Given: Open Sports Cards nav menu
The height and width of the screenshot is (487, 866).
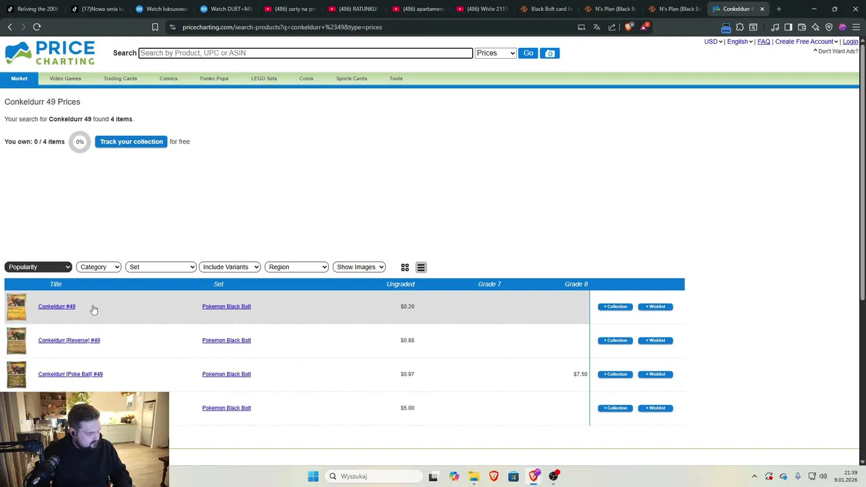Looking at the screenshot, I should (352, 78).
